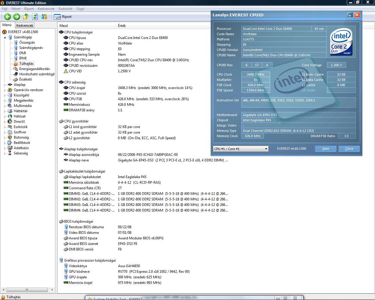Click the green forward arrow toolbar icon
375x300 pixels.
pos(17,17)
